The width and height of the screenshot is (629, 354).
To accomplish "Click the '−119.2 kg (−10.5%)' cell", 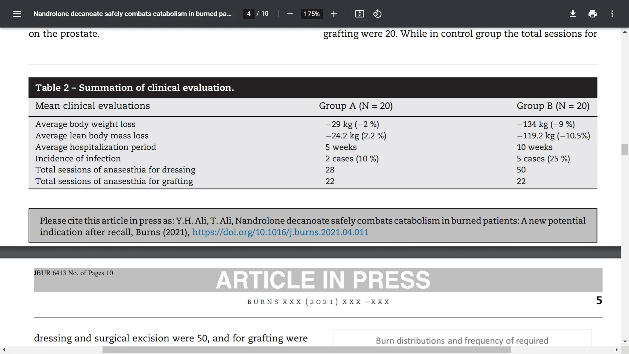I will pos(554,136).
